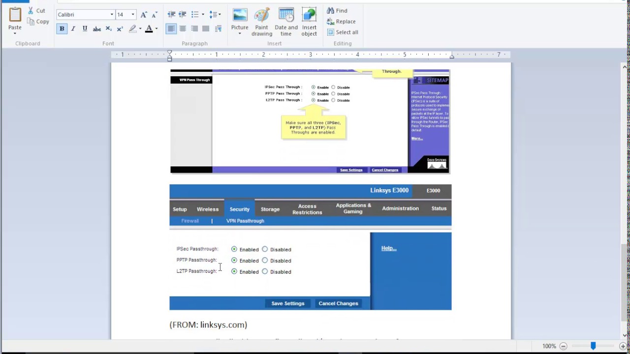
Task: Cut the selected text
Action: pyautogui.click(x=36, y=10)
